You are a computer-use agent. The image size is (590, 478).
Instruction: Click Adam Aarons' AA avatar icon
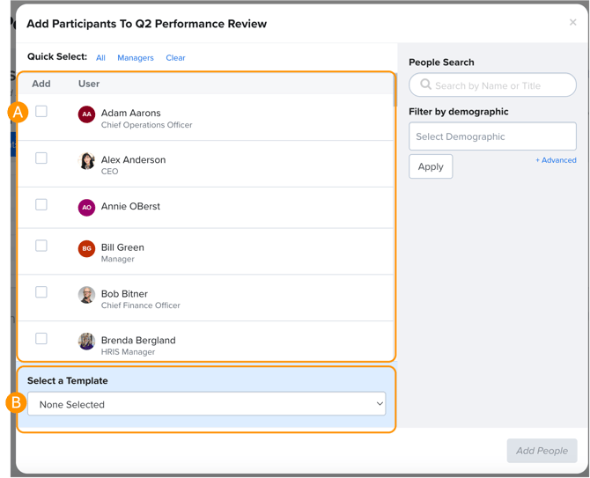click(86, 114)
